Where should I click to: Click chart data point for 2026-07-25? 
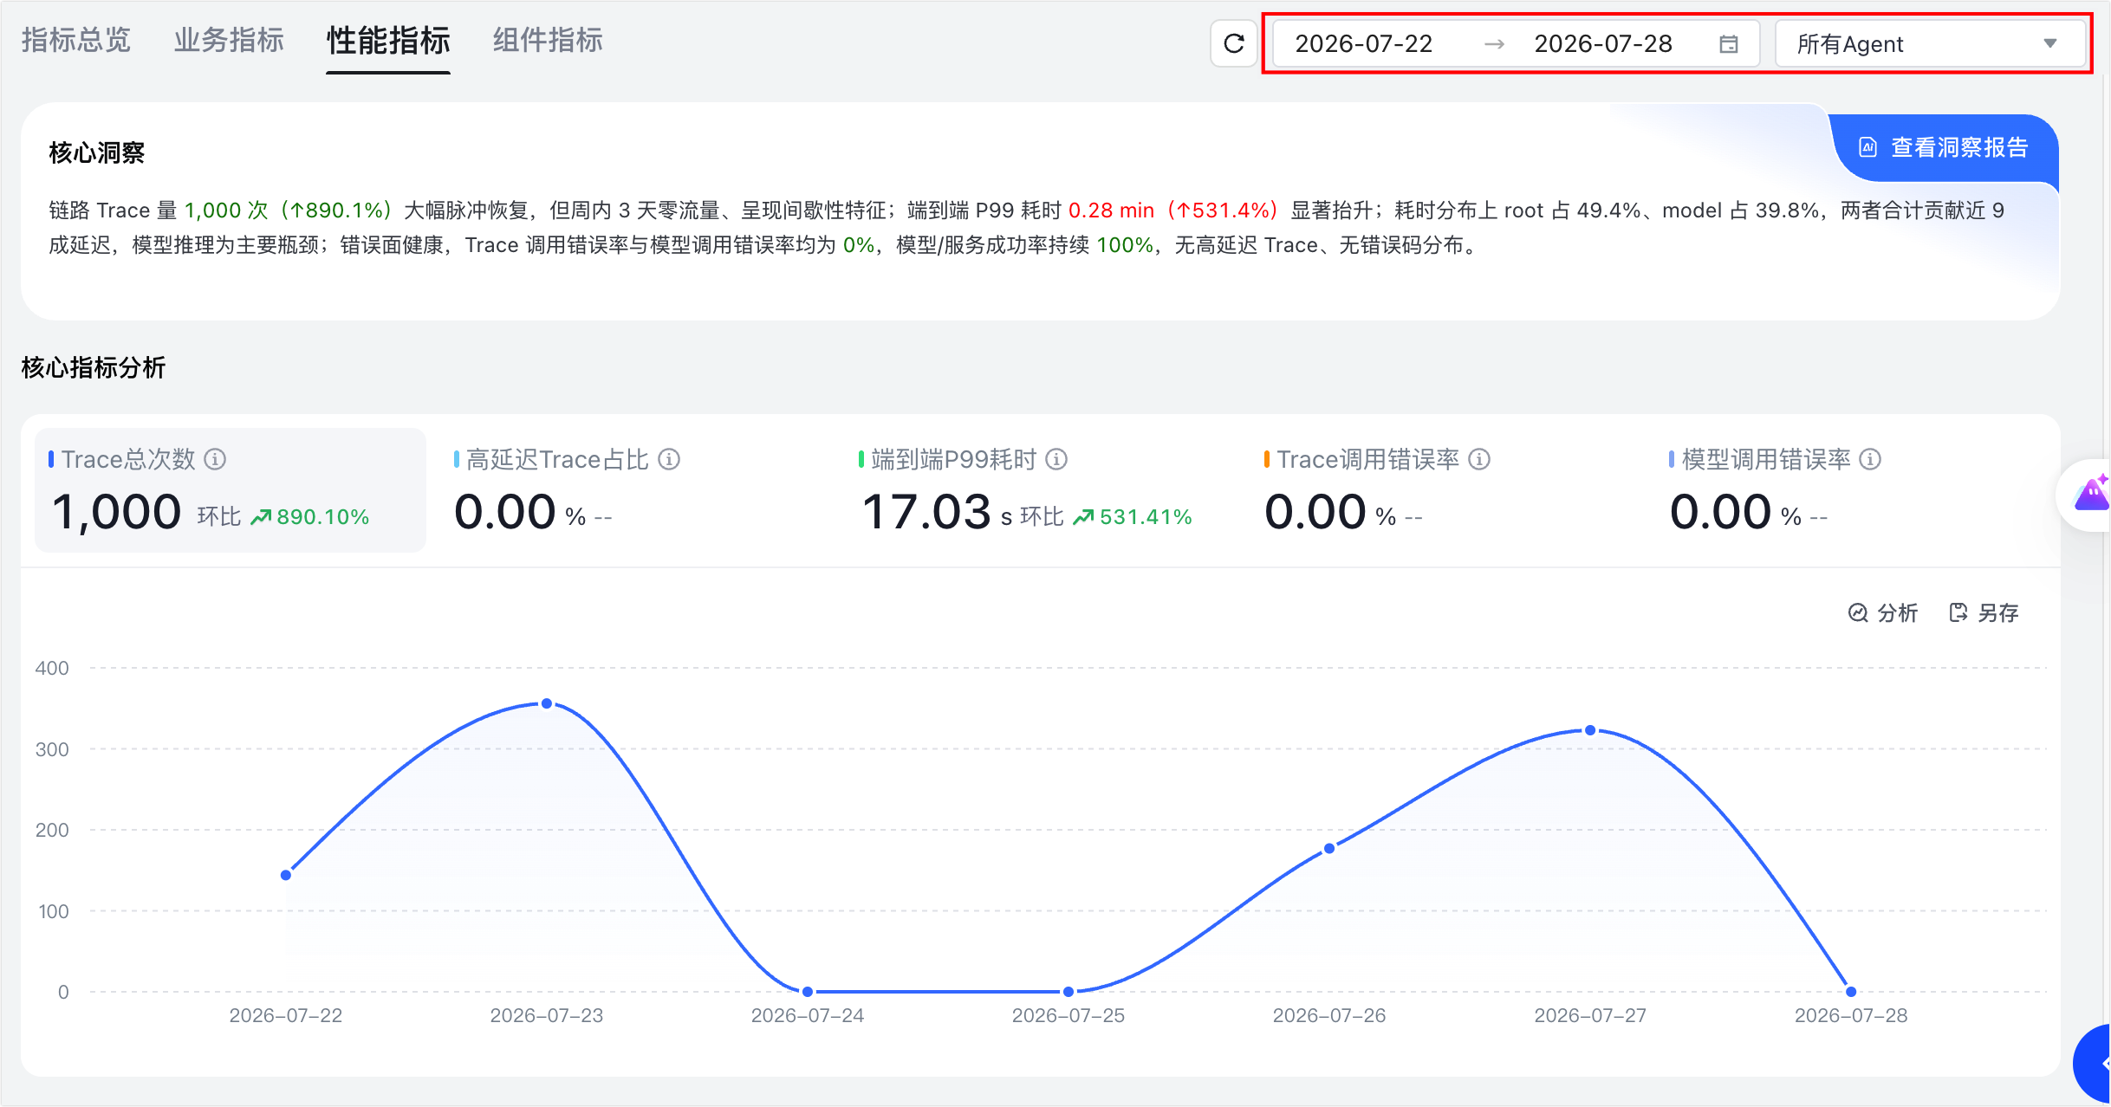pos(1068,992)
